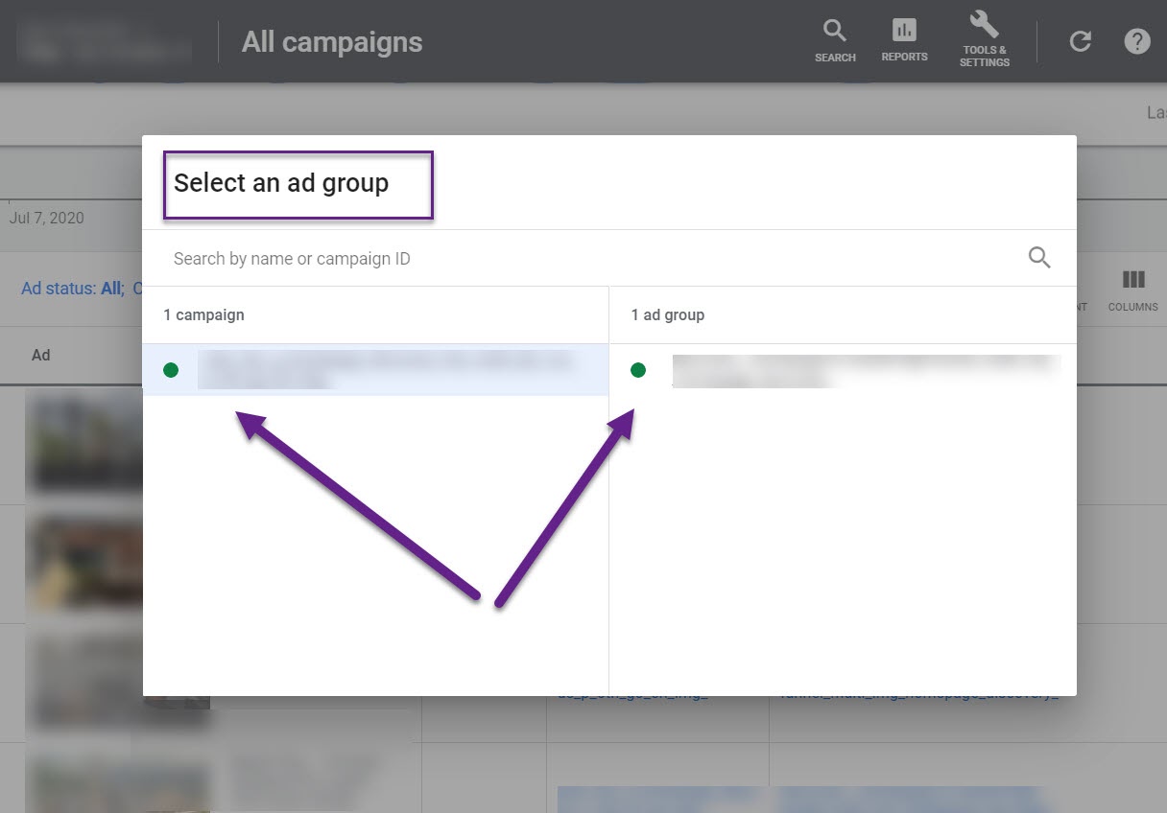Click the Ad column header

(x=40, y=355)
